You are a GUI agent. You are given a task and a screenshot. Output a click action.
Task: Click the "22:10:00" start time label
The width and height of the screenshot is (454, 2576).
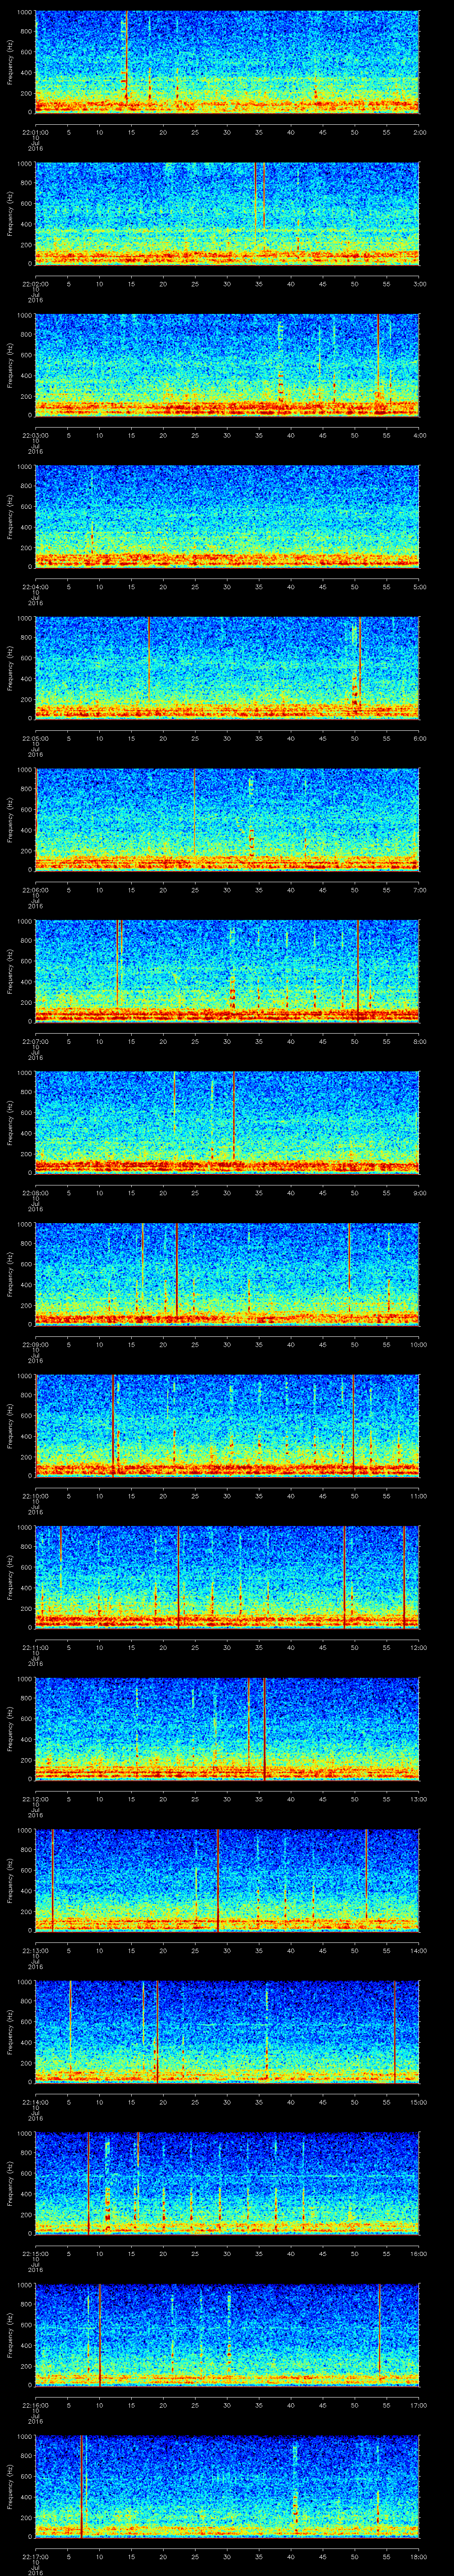[35, 1495]
